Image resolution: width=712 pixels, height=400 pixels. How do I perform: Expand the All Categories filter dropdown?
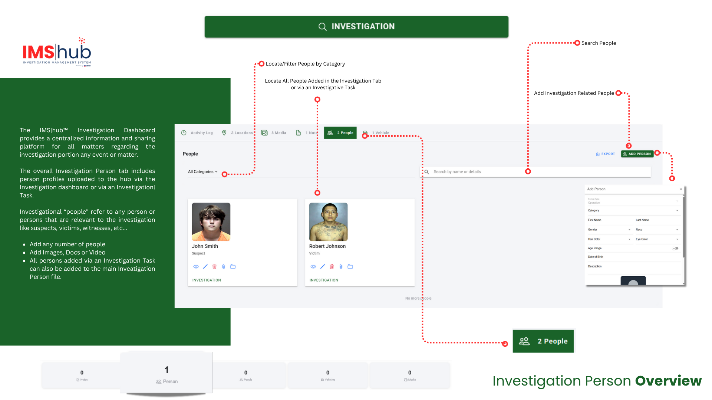point(203,172)
